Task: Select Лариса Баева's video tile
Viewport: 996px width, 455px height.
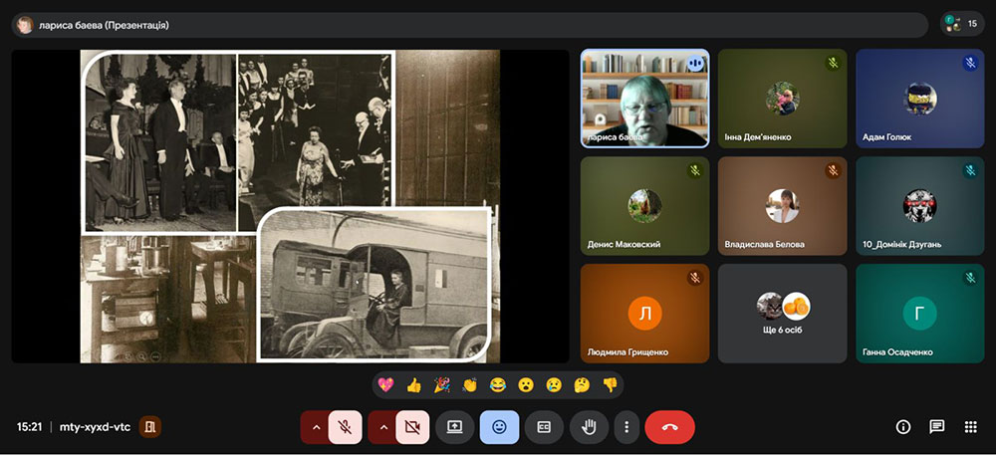Action: [x=644, y=99]
